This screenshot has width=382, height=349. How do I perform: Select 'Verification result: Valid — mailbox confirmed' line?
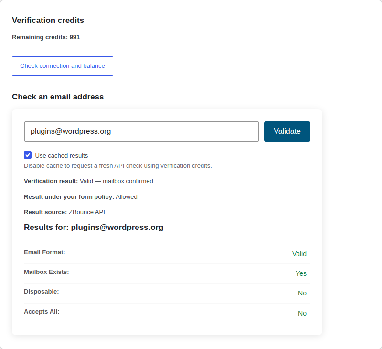[88, 181]
